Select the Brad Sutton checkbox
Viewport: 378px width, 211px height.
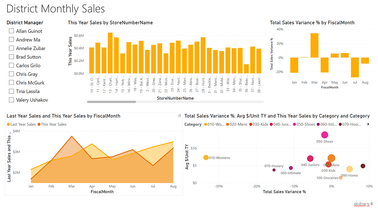[x=11, y=57]
